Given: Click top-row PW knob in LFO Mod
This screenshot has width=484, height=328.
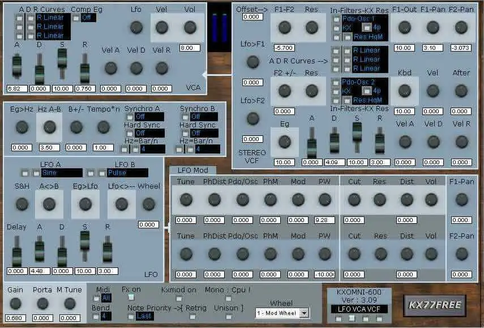Looking at the screenshot, I should pos(324,200).
